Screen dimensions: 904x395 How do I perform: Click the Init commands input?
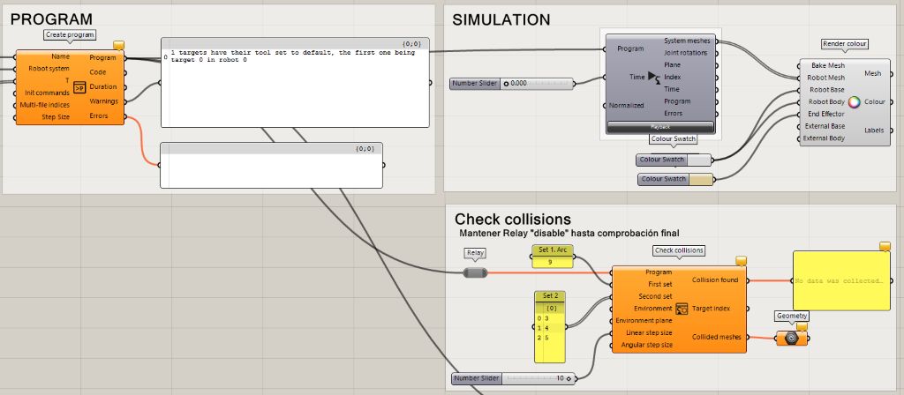pyautogui.click(x=48, y=93)
